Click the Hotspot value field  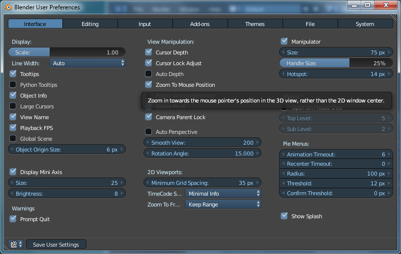pyautogui.click(x=336, y=74)
